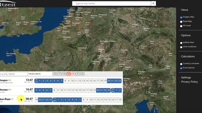Collapse the Options section
Viewport: 202px width, 113px height.
pos(186,35)
